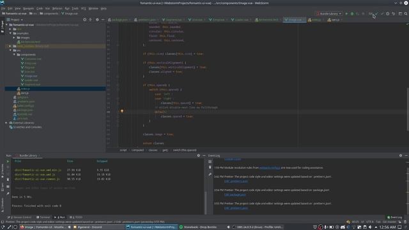Follow the webpack.config.js link in Event Log
Viewport: 409px width, 230px height.
click(270, 167)
